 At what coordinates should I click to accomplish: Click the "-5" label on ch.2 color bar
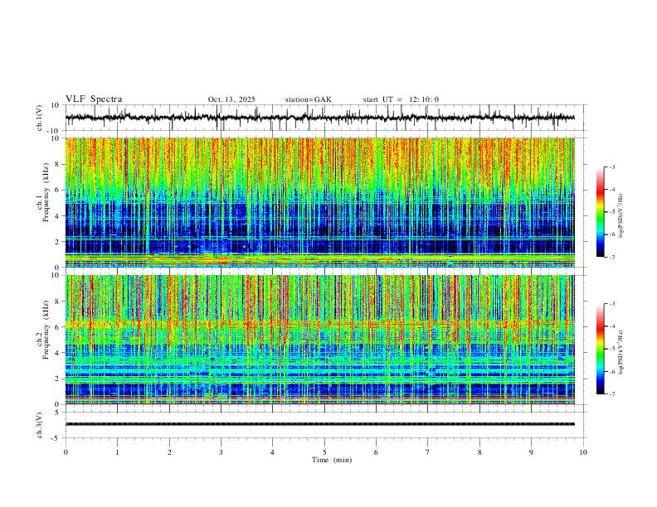click(x=612, y=349)
